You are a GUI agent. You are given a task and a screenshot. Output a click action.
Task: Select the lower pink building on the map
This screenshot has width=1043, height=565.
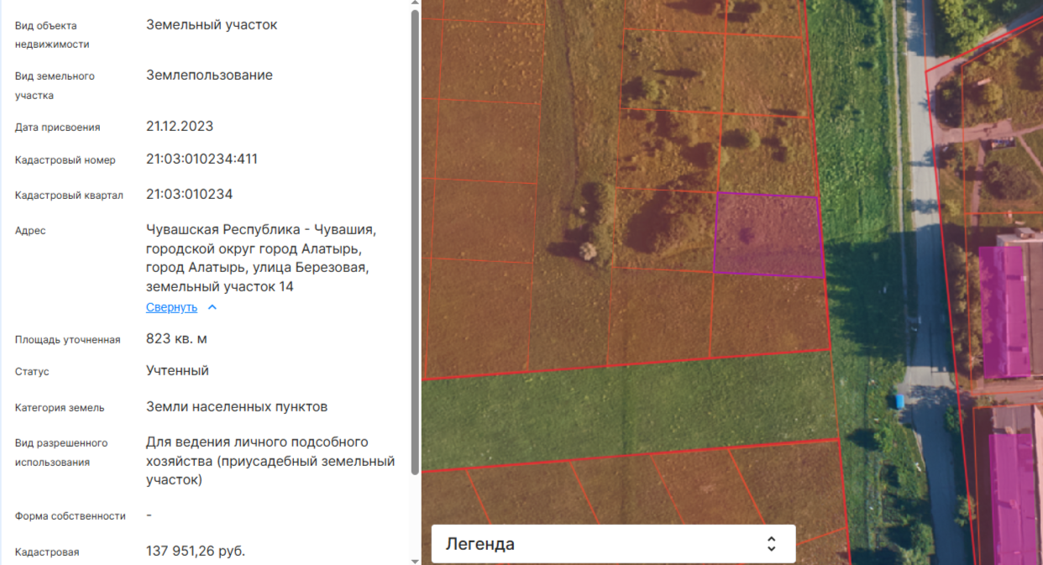point(1013,495)
